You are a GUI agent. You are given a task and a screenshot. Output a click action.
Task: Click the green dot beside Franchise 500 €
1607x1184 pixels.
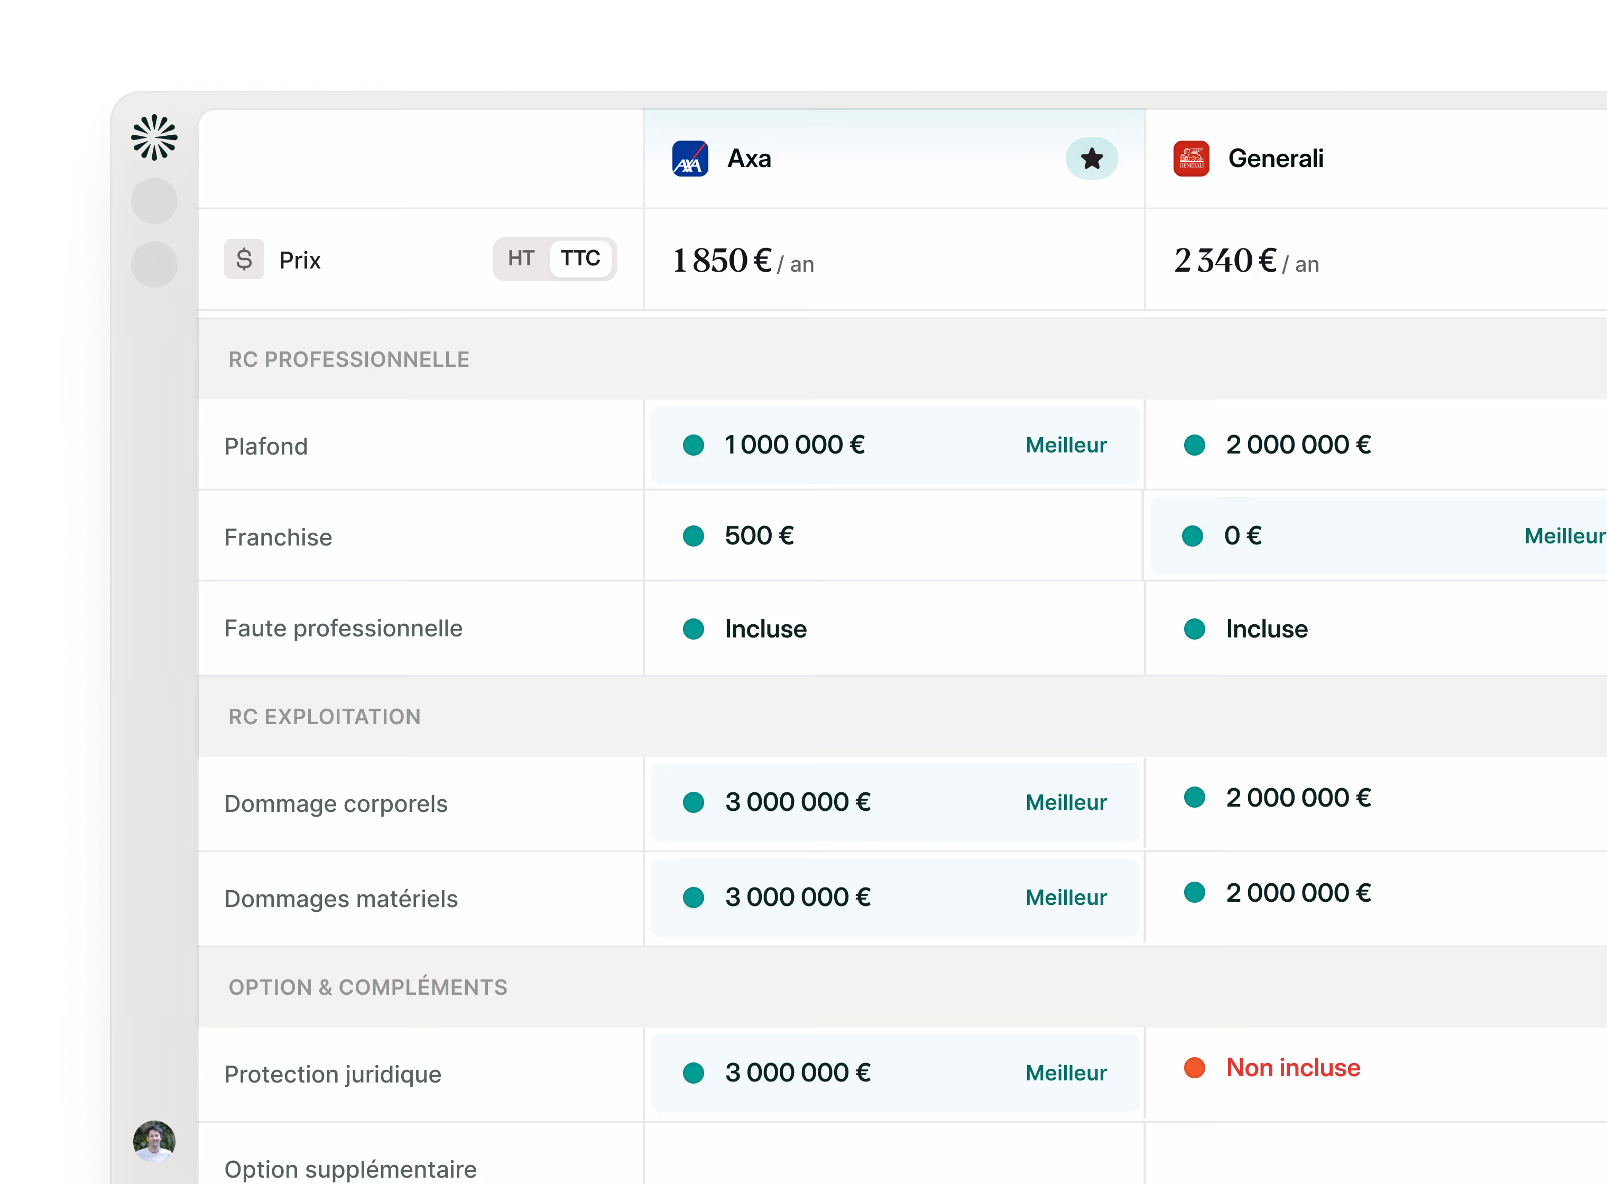693,535
